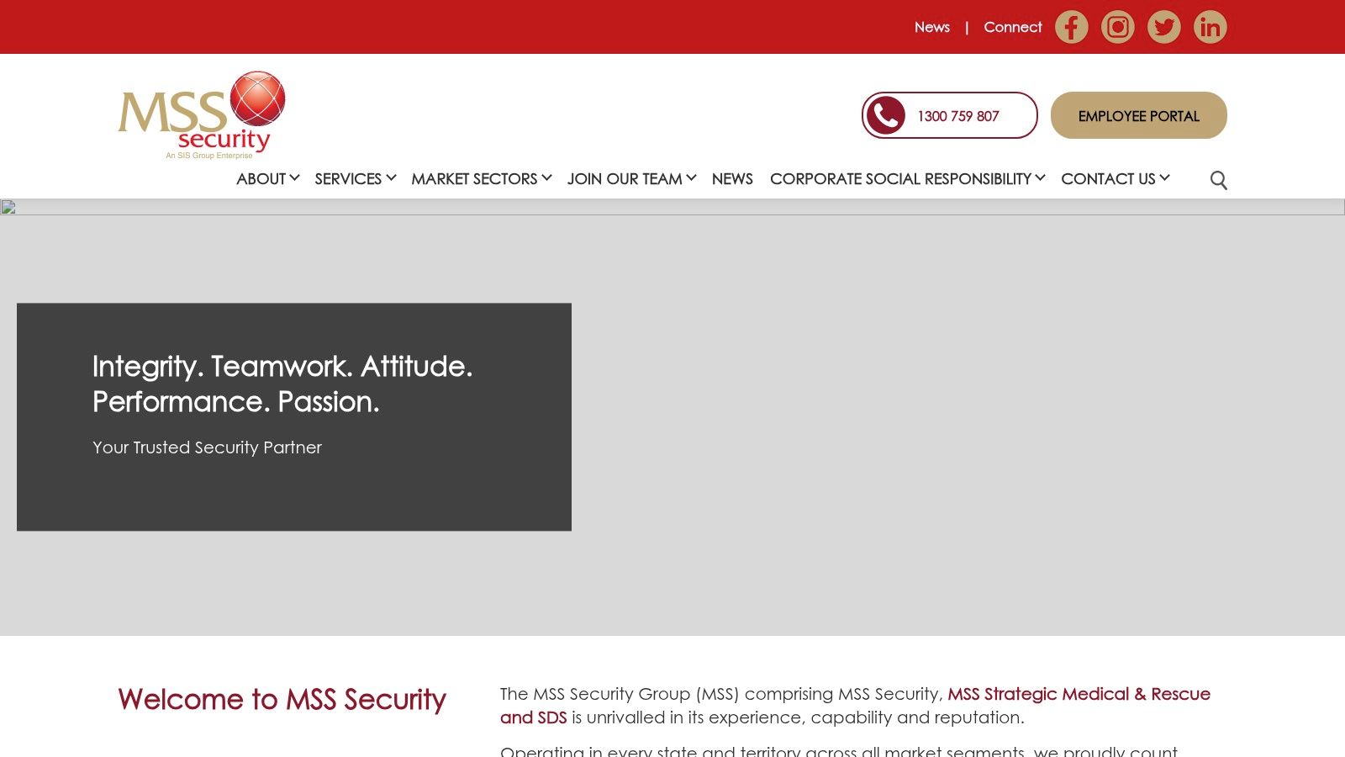Viewport: 1345px width, 757px height.
Task: Follow the 'and SDS' link
Action: [x=534, y=717]
